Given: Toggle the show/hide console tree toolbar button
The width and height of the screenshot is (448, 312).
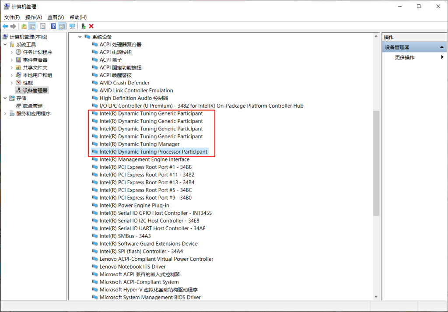Looking at the screenshot, I should [32, 26].
